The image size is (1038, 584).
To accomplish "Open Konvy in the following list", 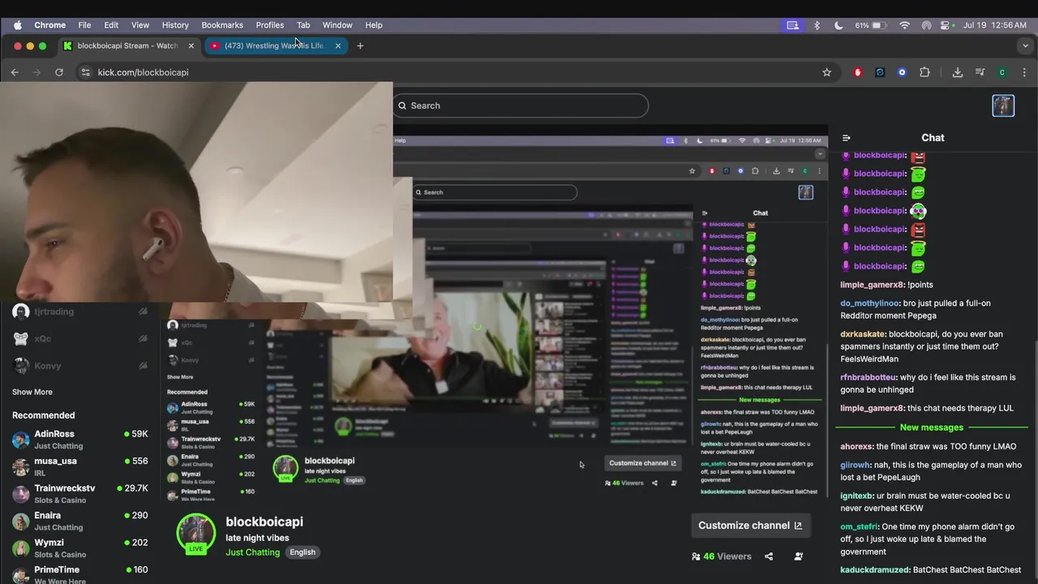I will point(79,366).
